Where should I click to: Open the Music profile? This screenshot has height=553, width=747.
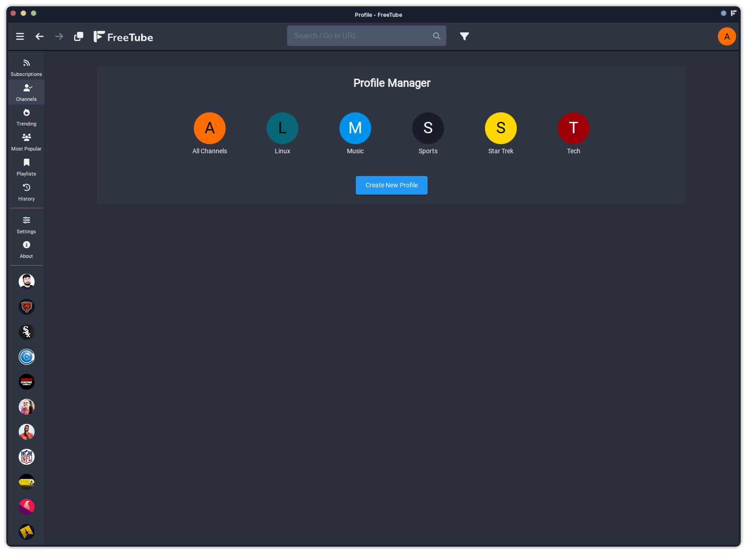point(355,128)
